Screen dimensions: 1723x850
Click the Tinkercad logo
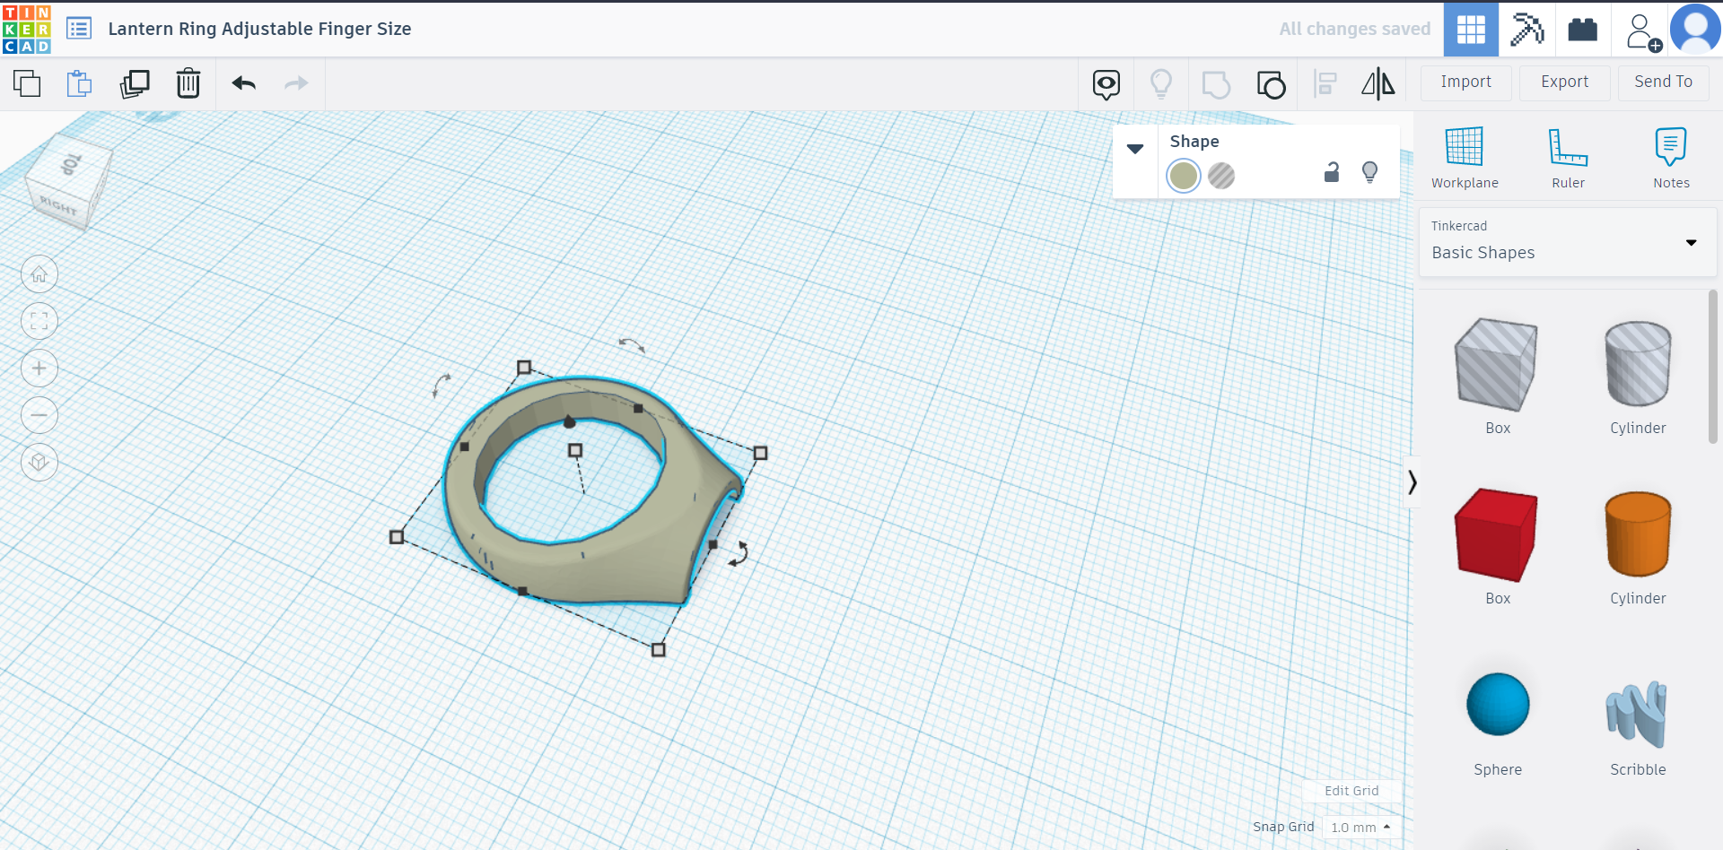27,29
